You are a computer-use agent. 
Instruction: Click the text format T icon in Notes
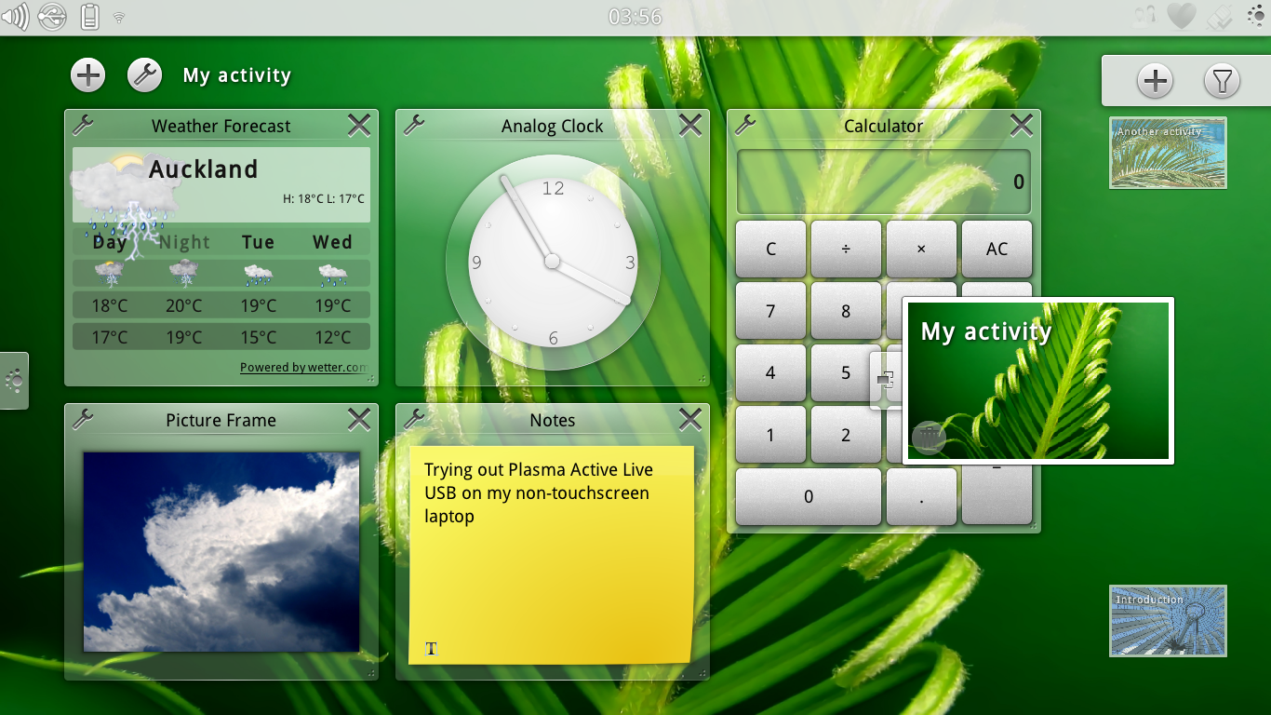[431, 649]
